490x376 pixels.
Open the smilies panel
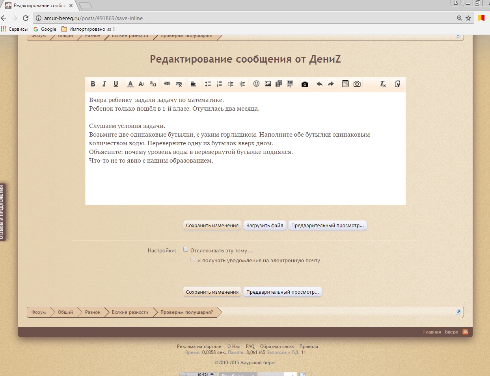coord(256,84)
